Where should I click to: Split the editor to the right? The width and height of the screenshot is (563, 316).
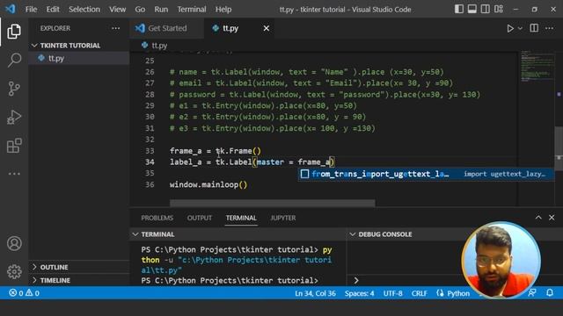tap(534, 28)
